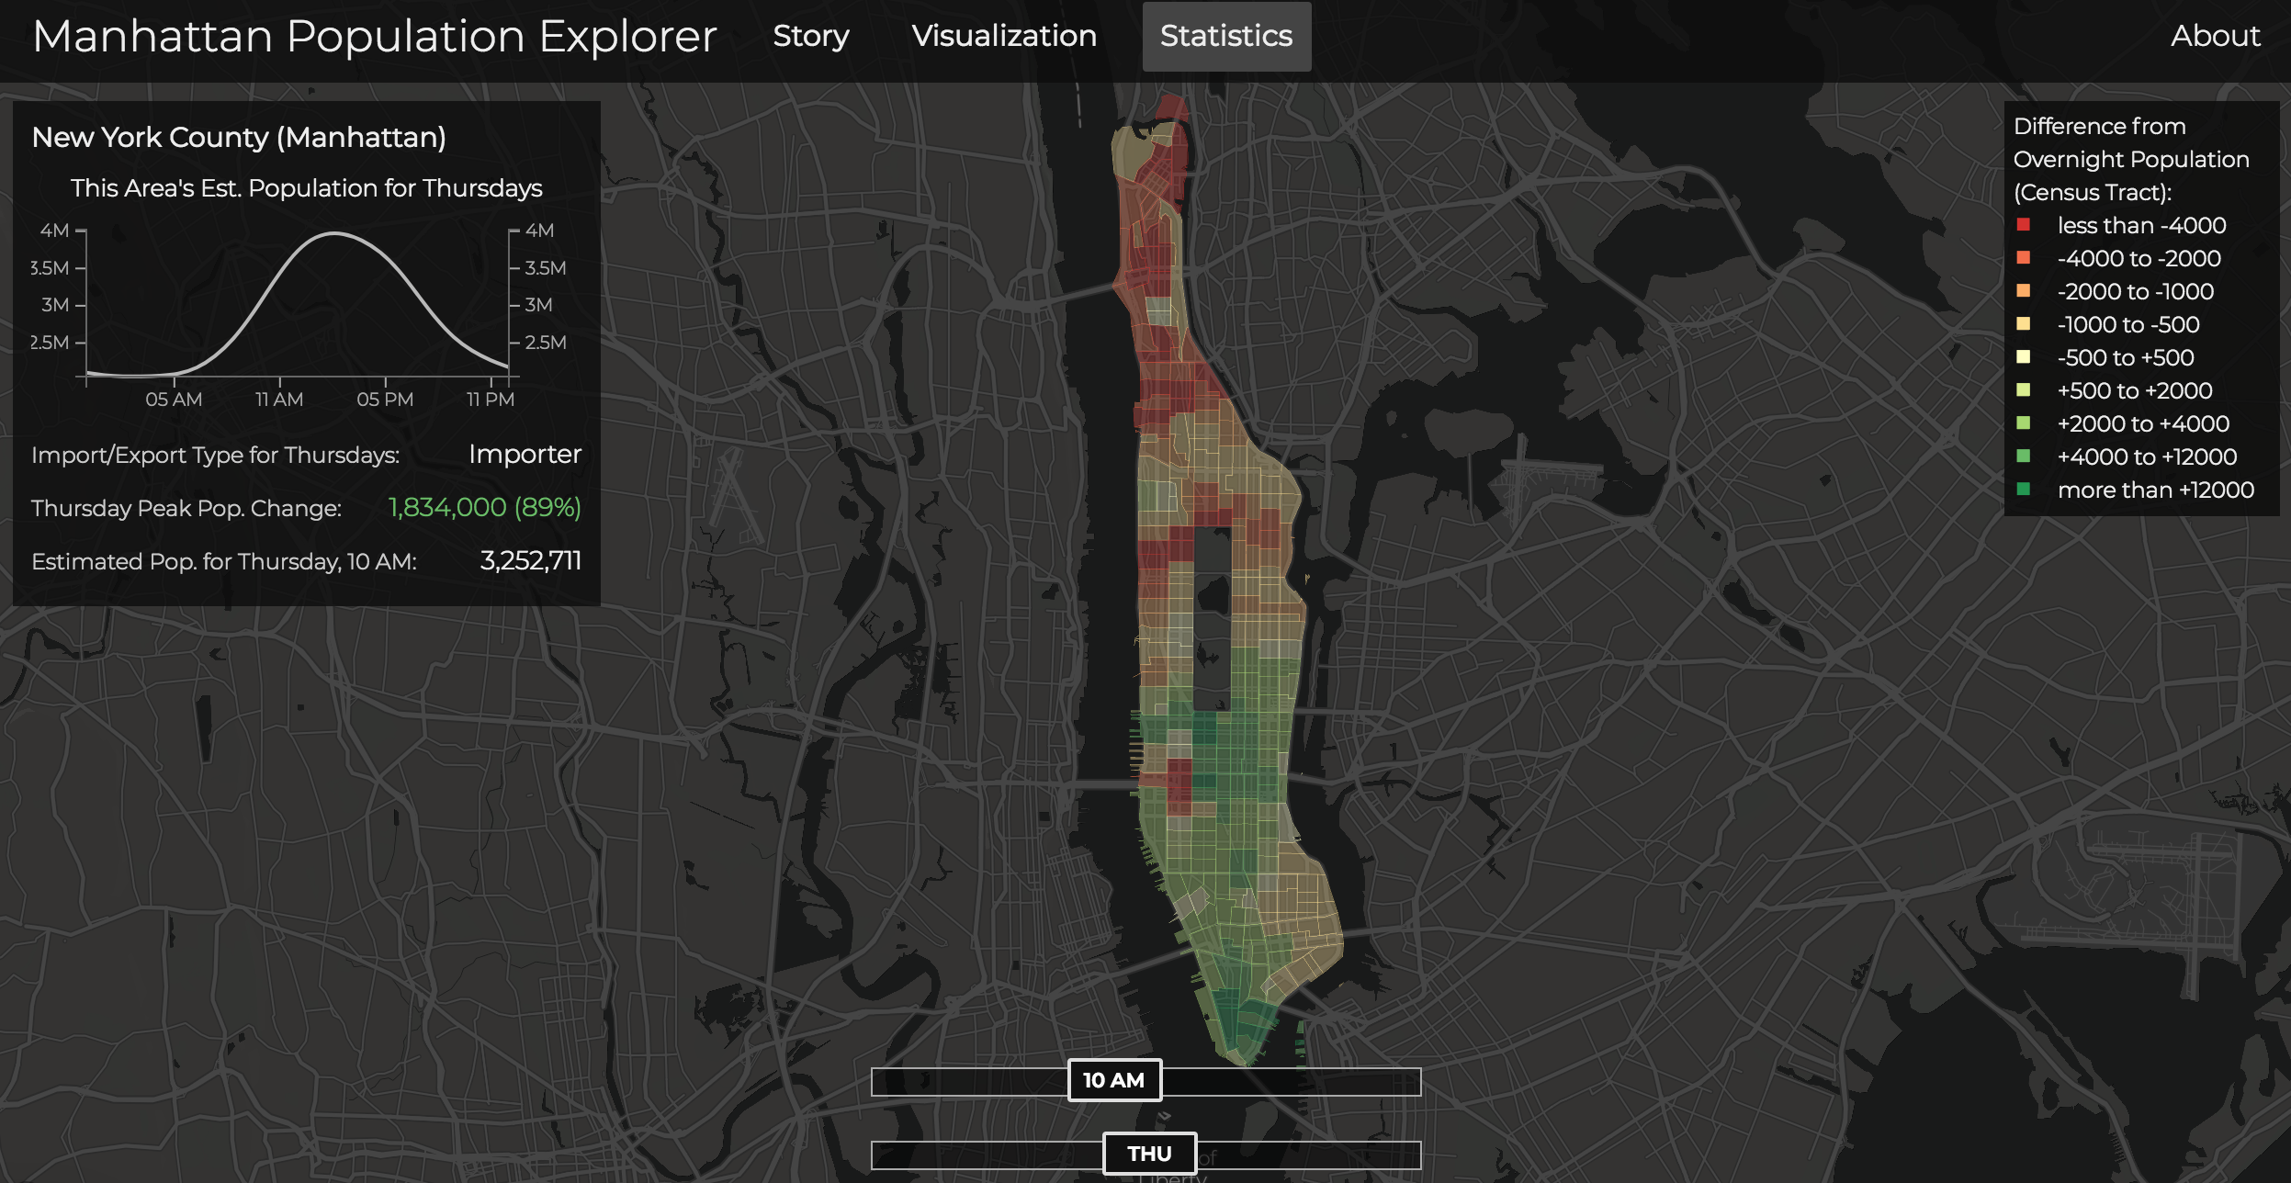This screenshot has width=2291, height=1183.
Task: Click the '2.5M' label on the right chart axis
Action: pyautogui.click(x=546, y=343)
